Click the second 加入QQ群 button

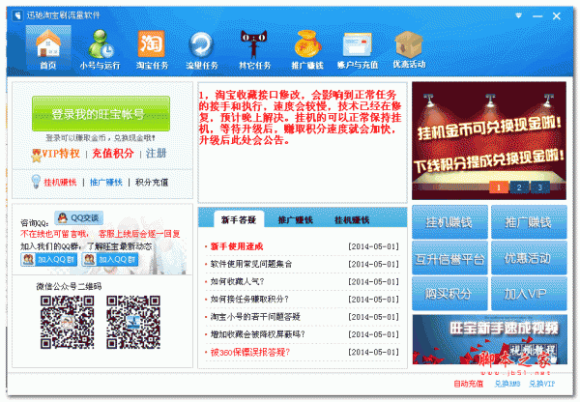coord(110,260)
